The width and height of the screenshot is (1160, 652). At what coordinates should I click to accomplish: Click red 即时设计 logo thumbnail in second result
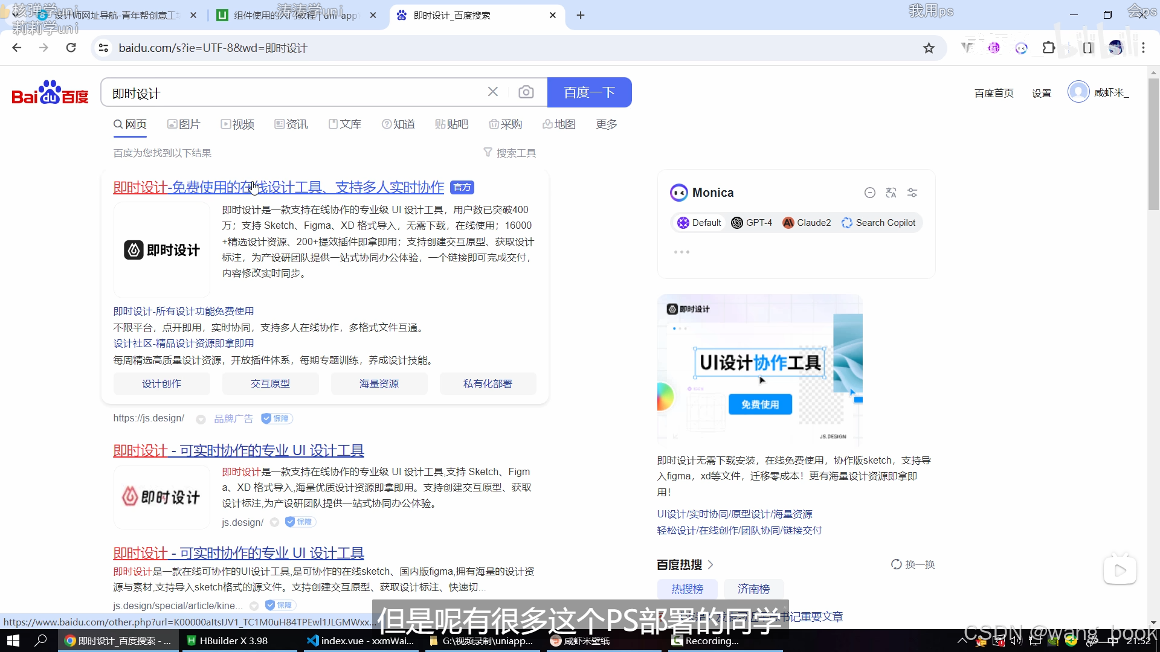click(162, 497)
